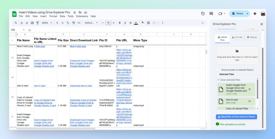Collapse the toolbar with the chevron

click(202, 23)
